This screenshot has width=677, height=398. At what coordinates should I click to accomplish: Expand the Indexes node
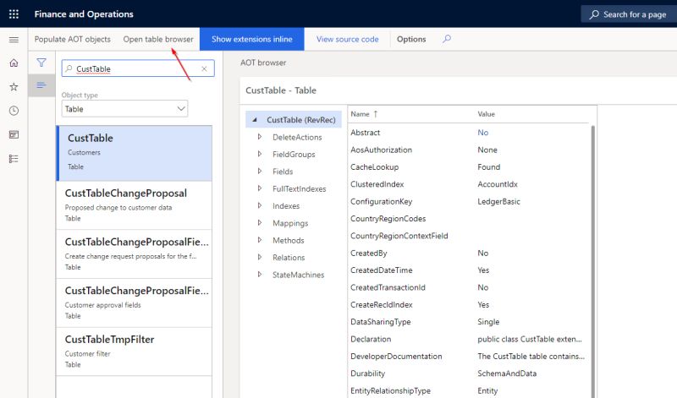(260, 205)
